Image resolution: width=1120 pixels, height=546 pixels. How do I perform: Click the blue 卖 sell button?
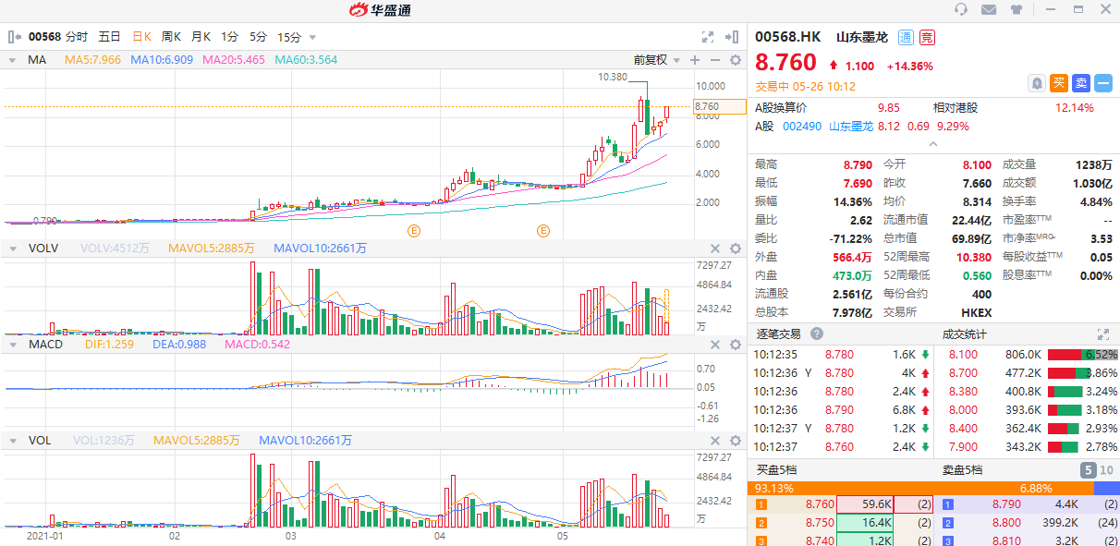point(1081,83)
